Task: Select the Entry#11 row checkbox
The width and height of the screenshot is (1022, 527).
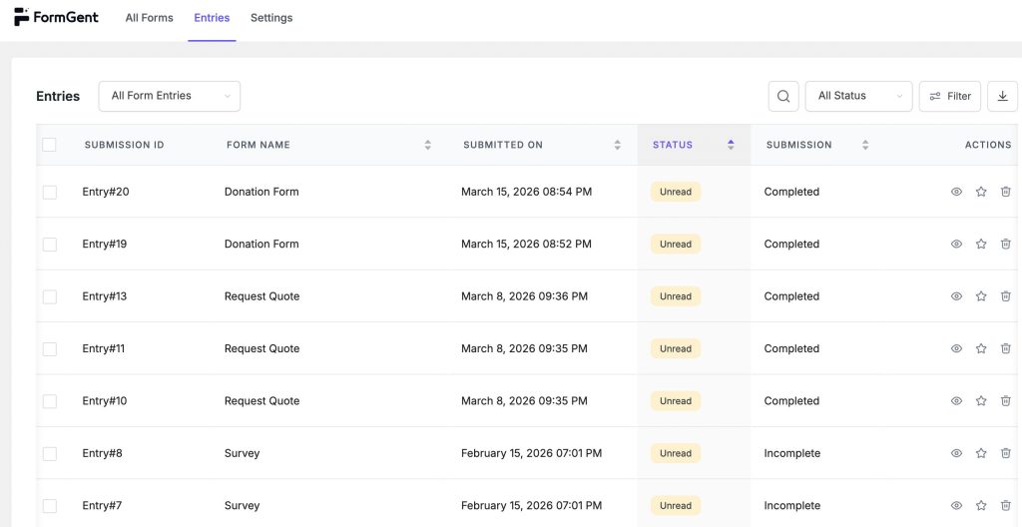Action: point(50,349)
